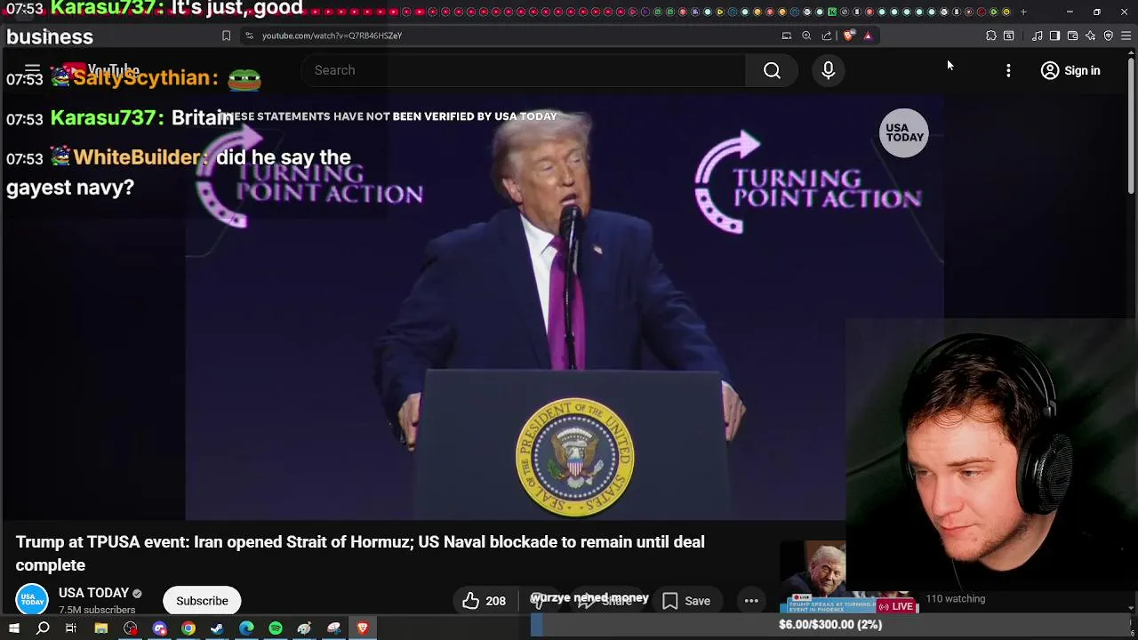Open Spotify from taskbar

coord(276,628)
